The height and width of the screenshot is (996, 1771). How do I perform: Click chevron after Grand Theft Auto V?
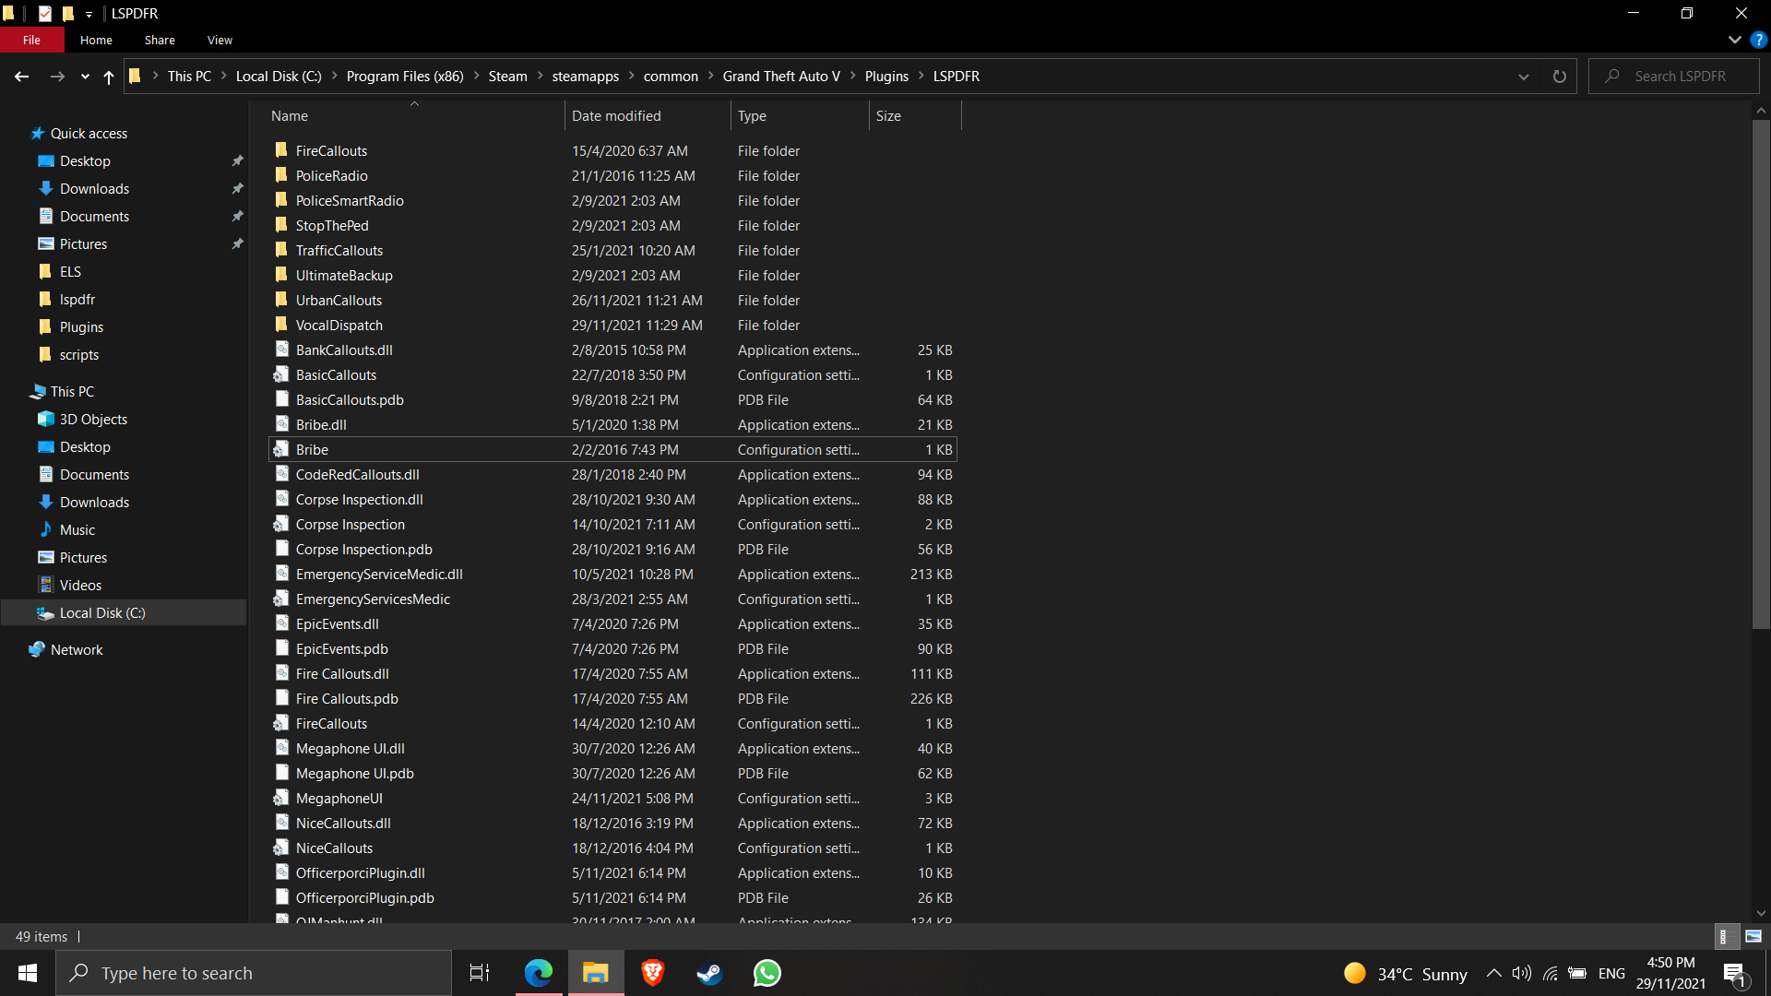852,77
